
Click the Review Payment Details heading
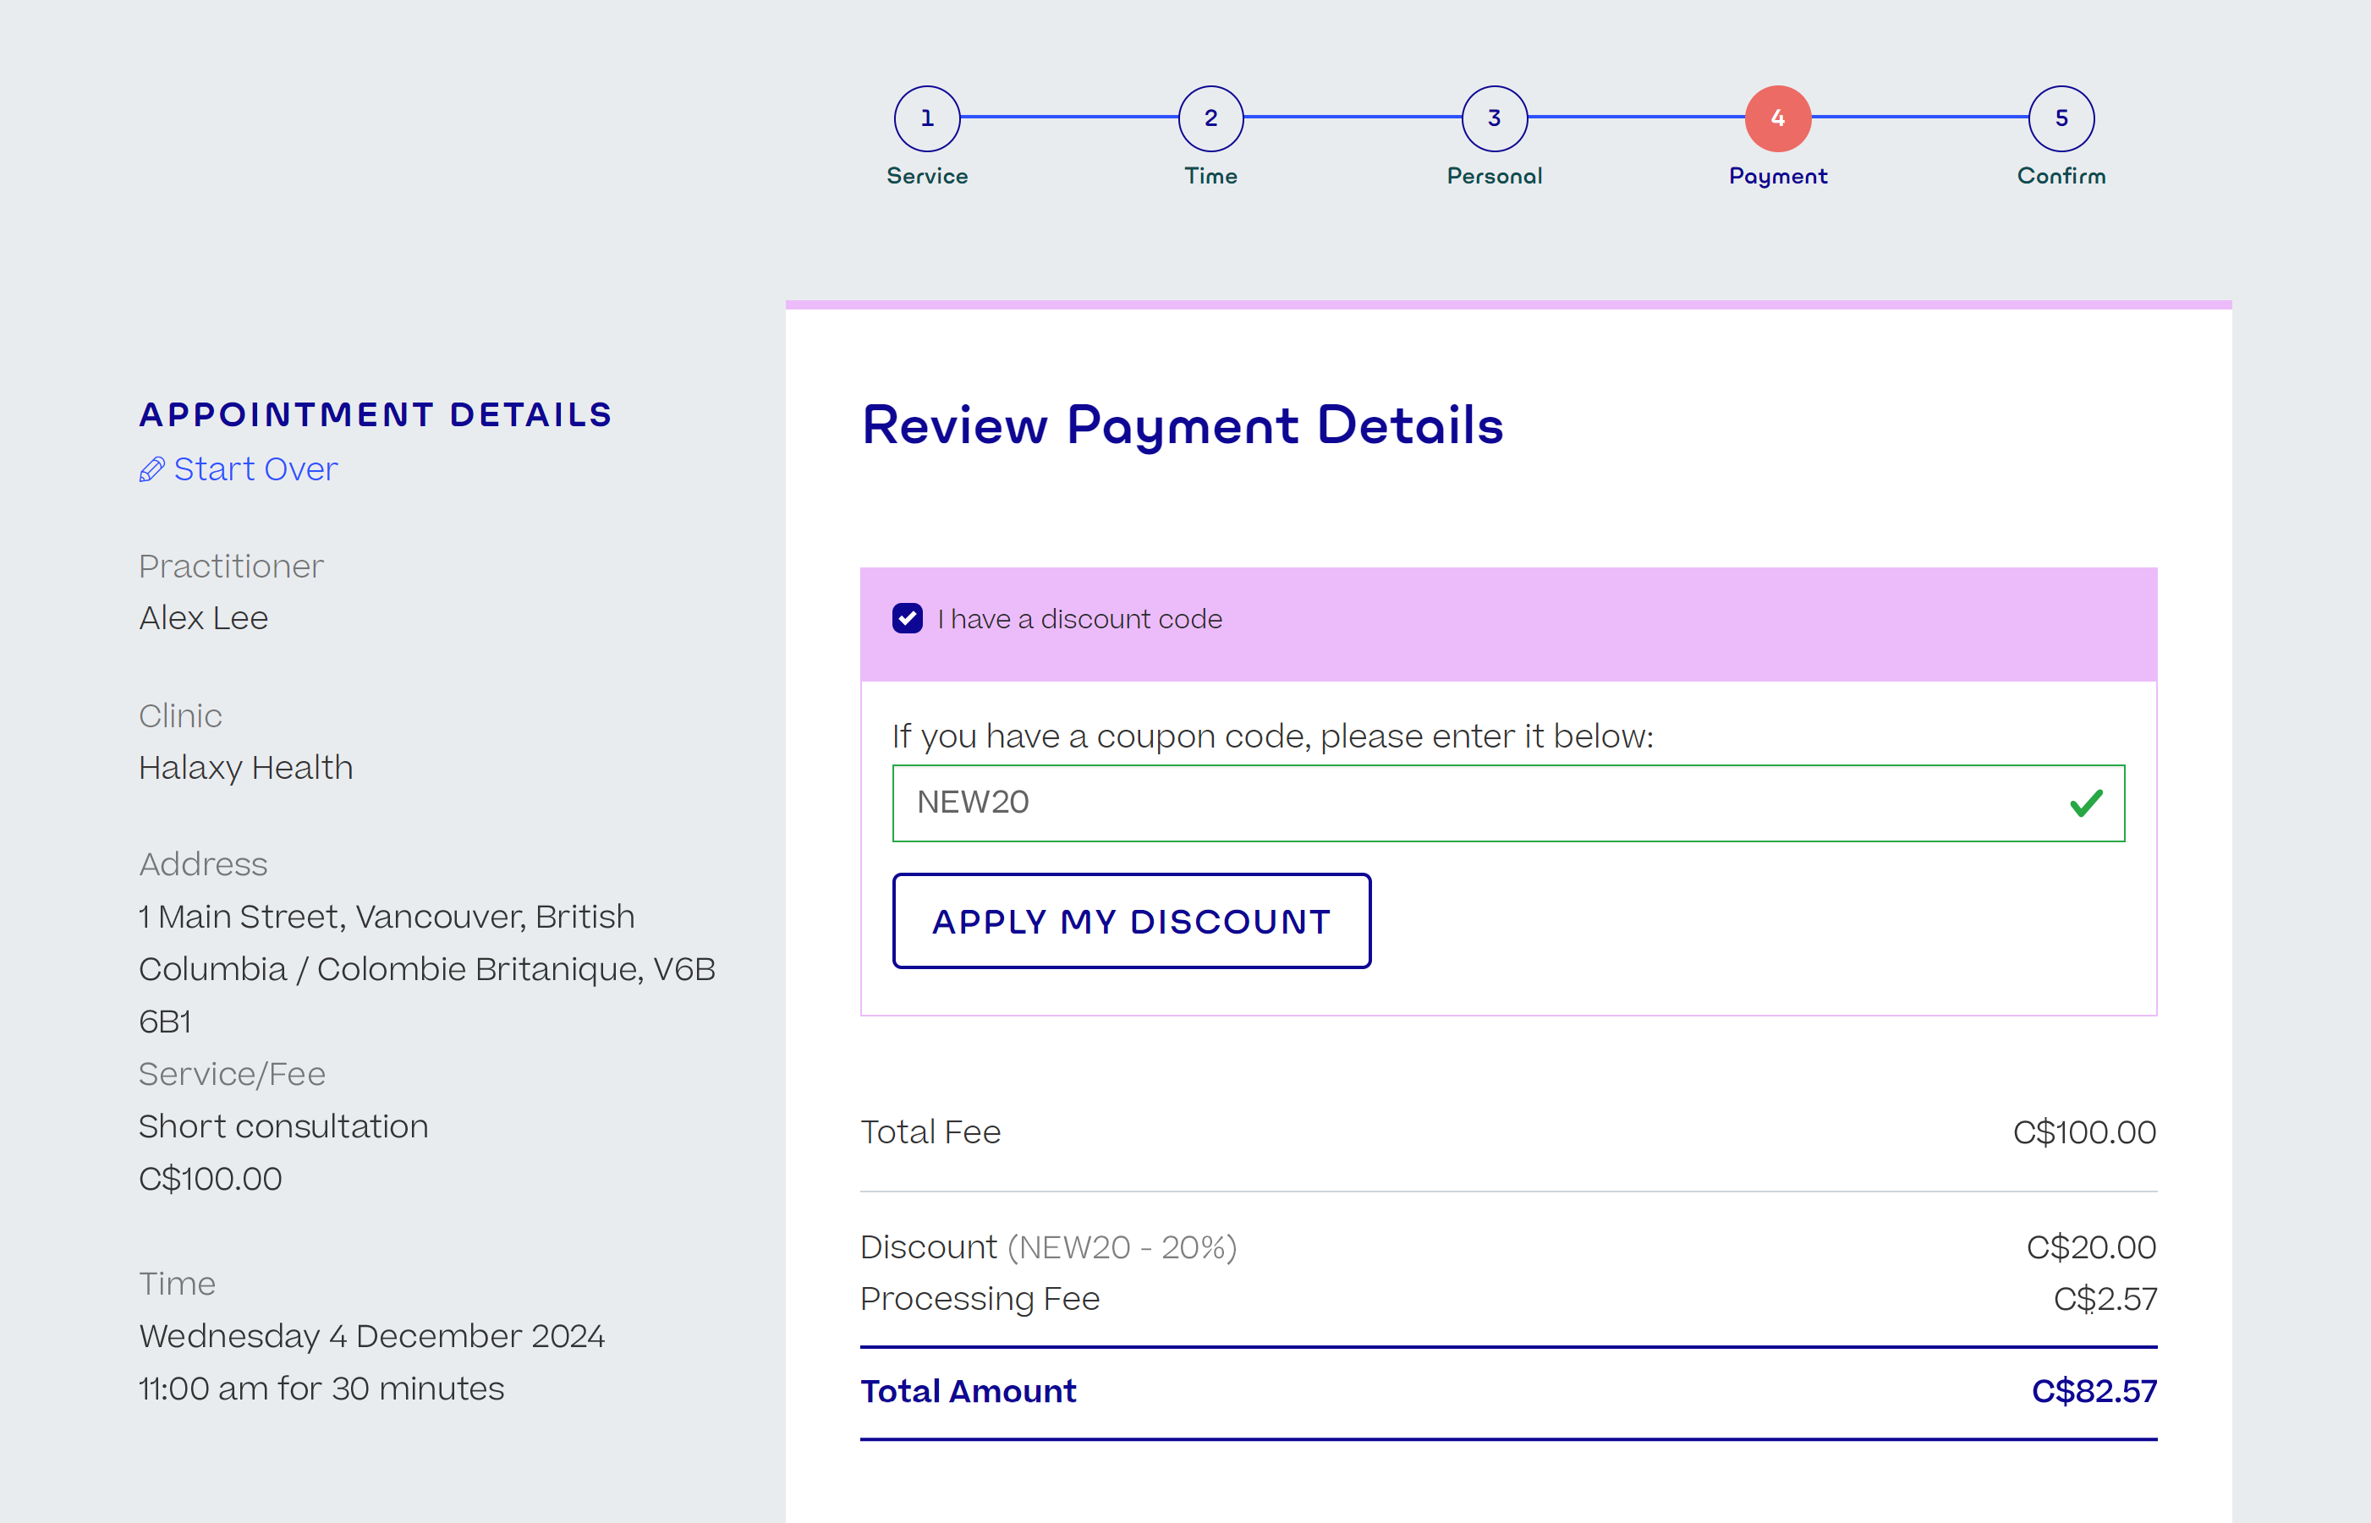[1182, 426]
